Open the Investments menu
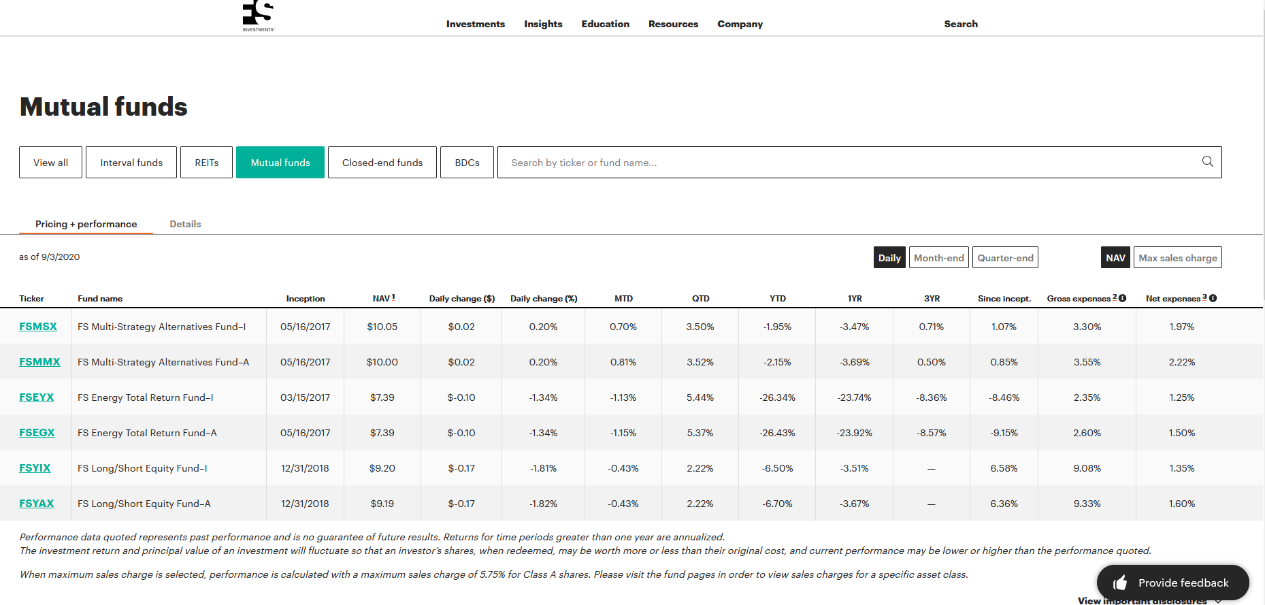Viewport: 1265px width, 605px height. [x=476, y=24]
